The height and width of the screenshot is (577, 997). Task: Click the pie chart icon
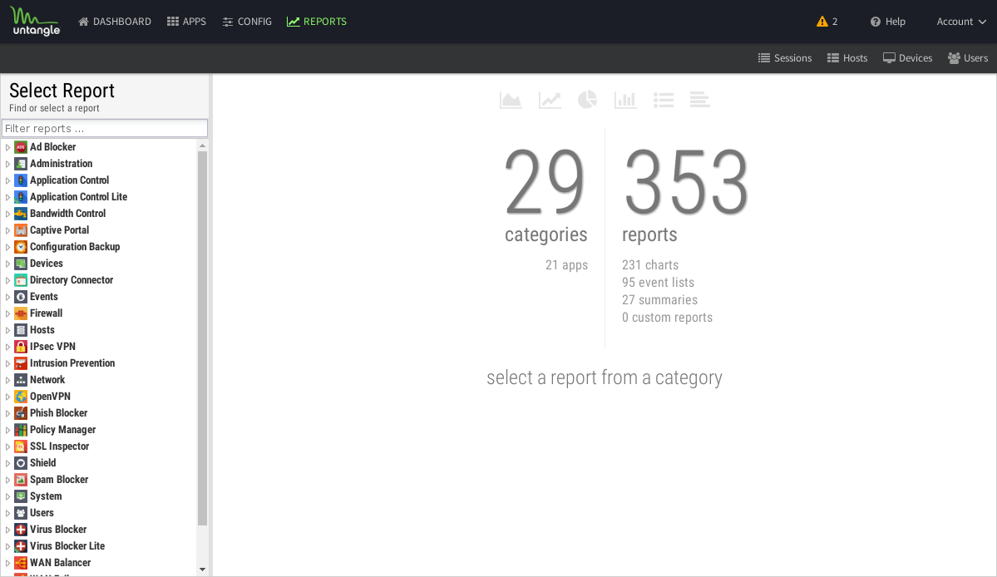coord(587,100)
